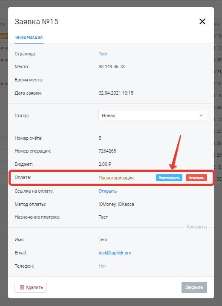Click the Преавторизация payment status text

point(116,178)
